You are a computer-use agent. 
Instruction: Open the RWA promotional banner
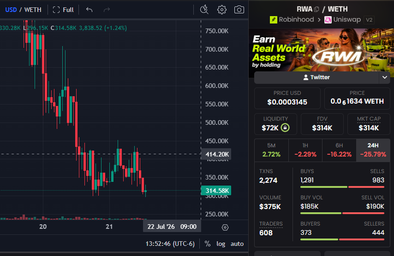click(x=321, y=50)
